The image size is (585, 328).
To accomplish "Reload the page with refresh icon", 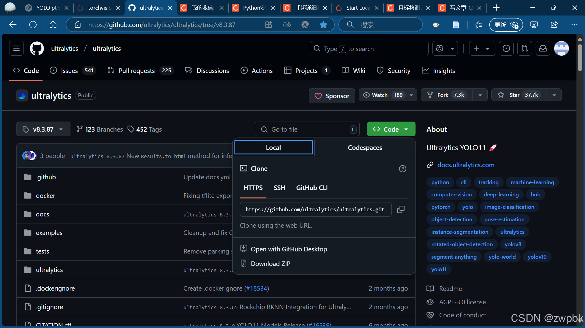I will tap(33, 25).
